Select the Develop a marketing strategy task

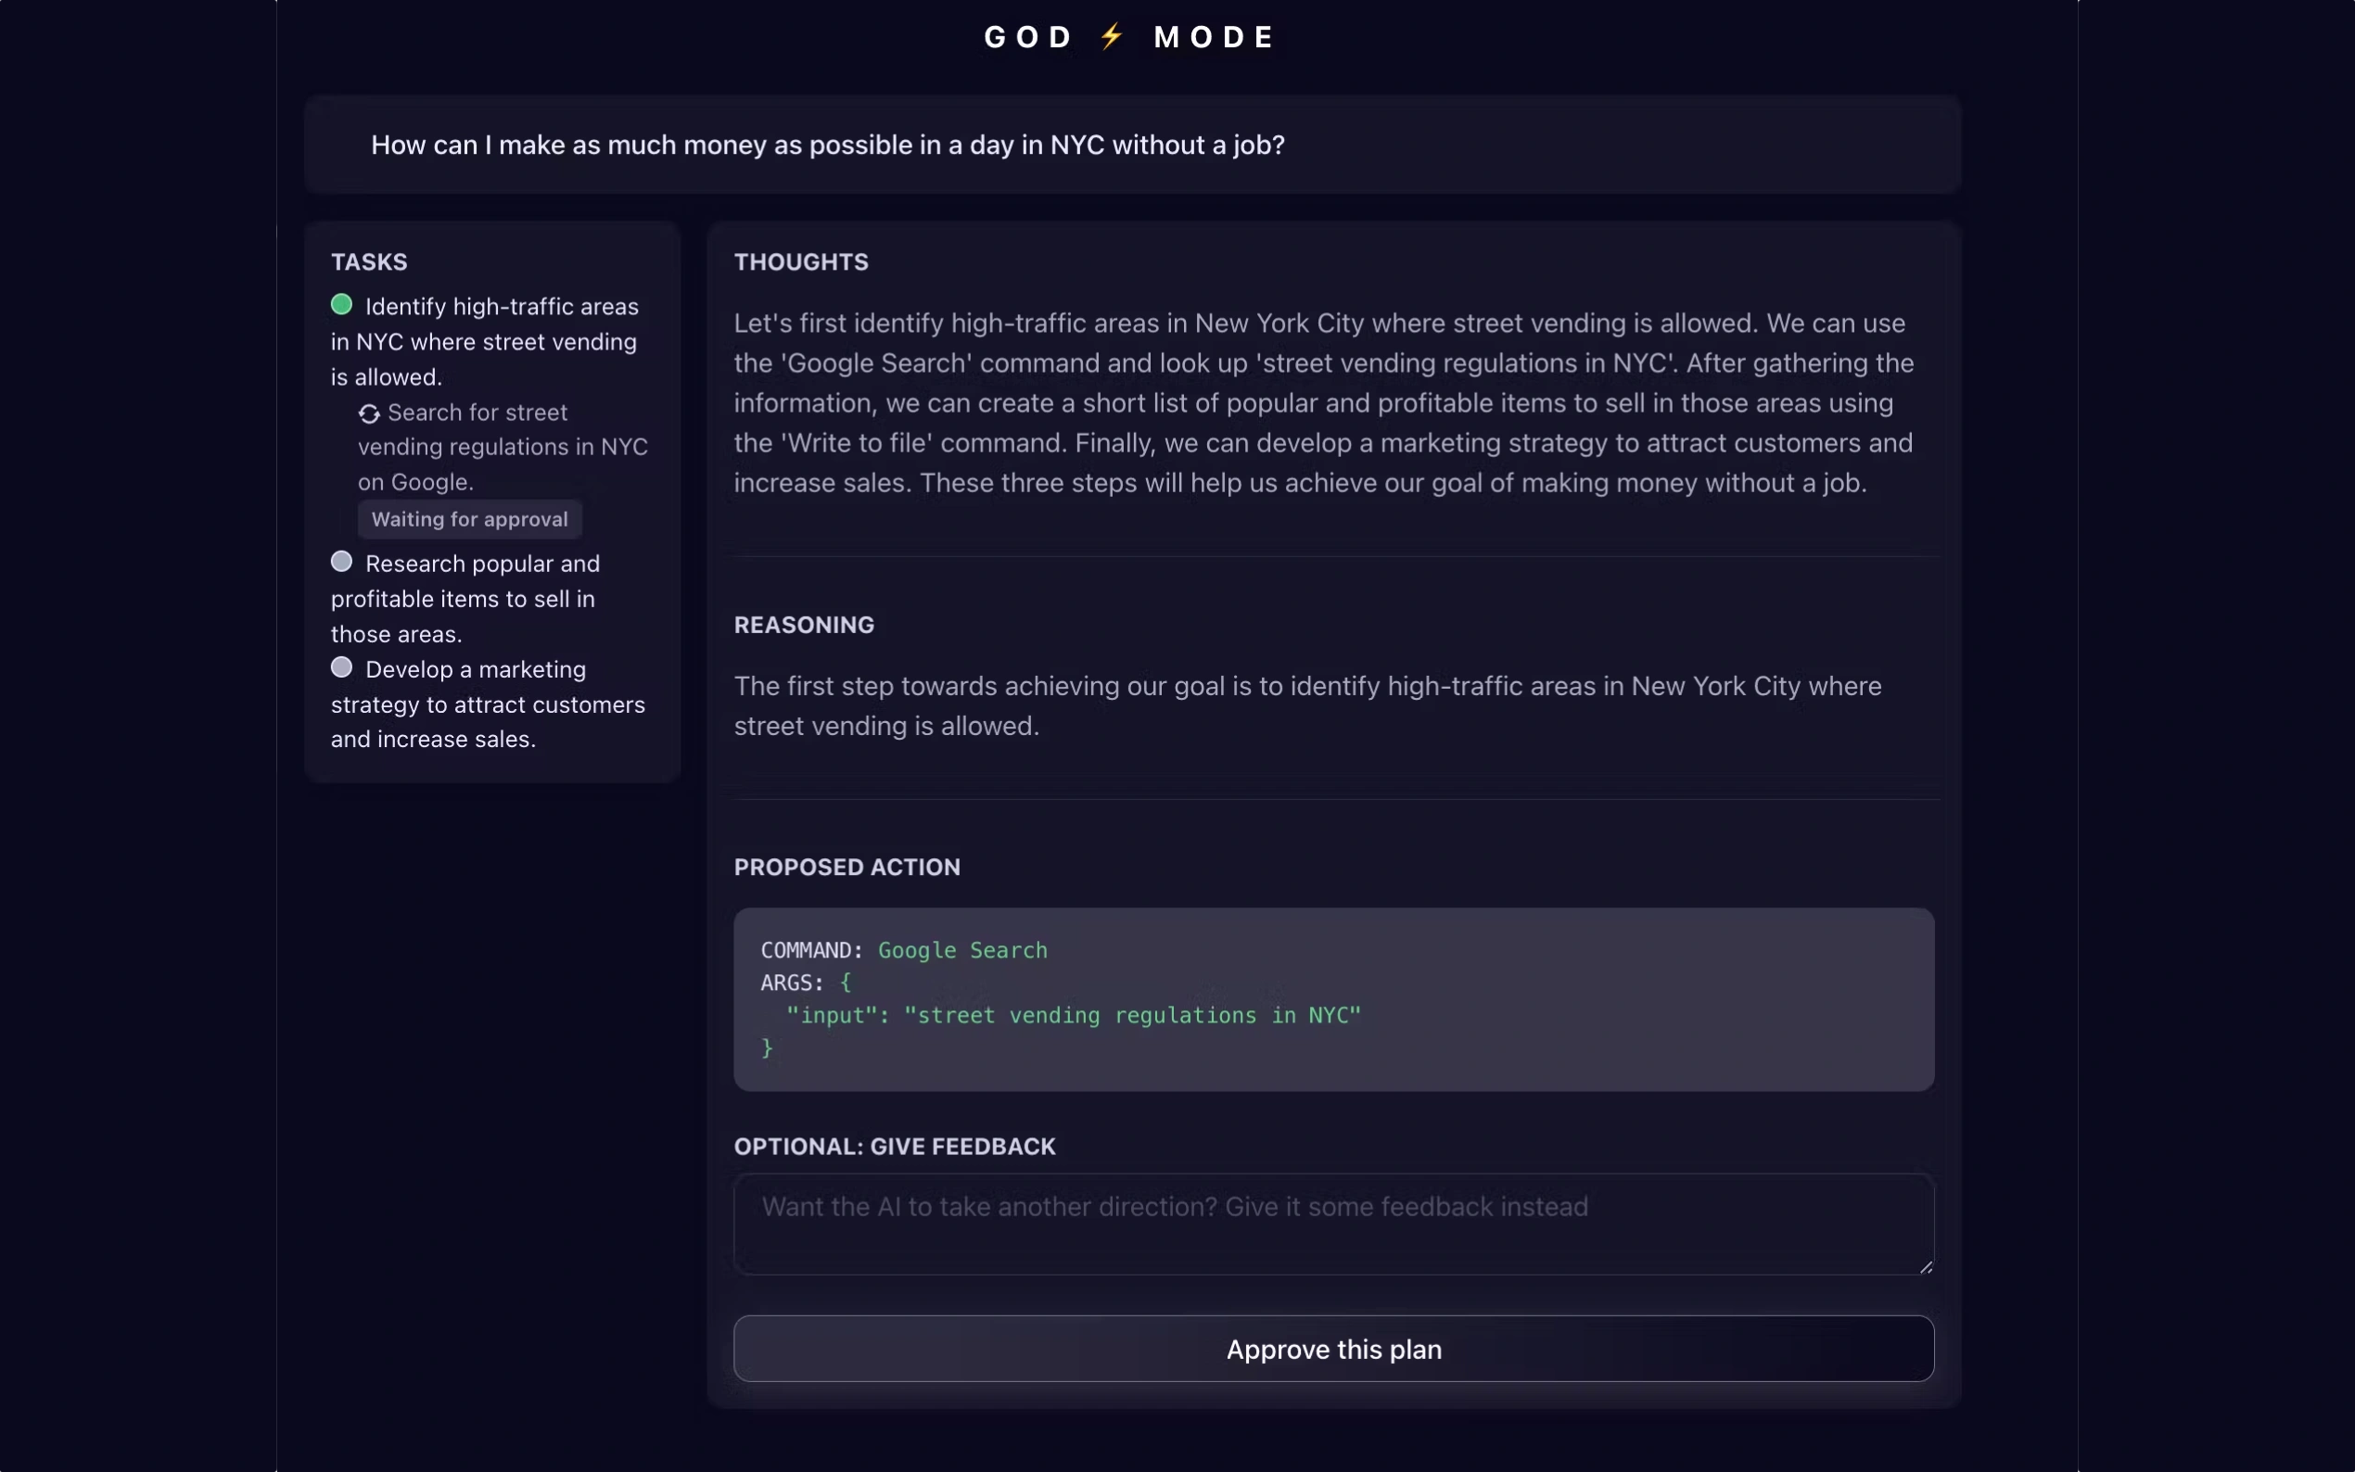(488, 704)
